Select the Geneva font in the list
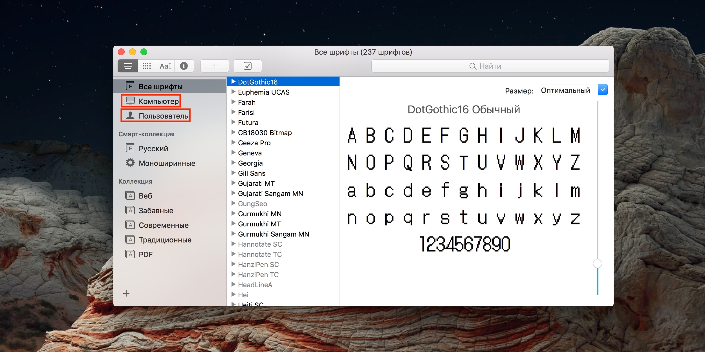Viewport: 705px width, 352px height. [x=283, y=153]
